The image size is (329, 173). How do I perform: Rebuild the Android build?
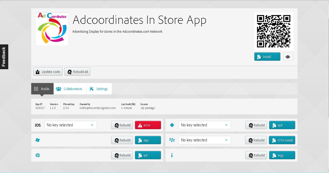tap(256, 125)
